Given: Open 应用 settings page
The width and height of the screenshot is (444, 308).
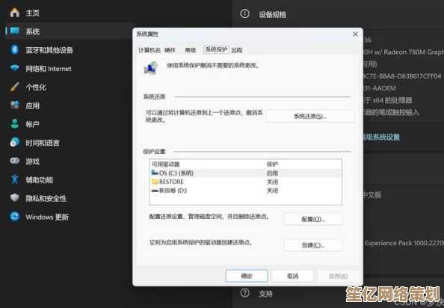Looking at the screenshot, I should [32, 106].
